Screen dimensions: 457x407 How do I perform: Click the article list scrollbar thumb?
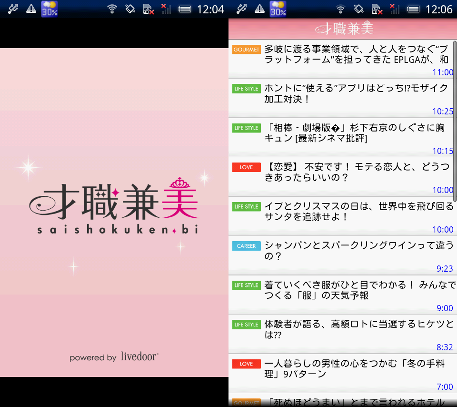pos(455,121)
